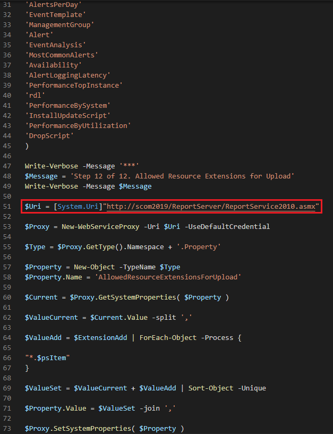The image size is (333, 434).
Task: Click the $ExtensionAdd variable
Action: 100,338
